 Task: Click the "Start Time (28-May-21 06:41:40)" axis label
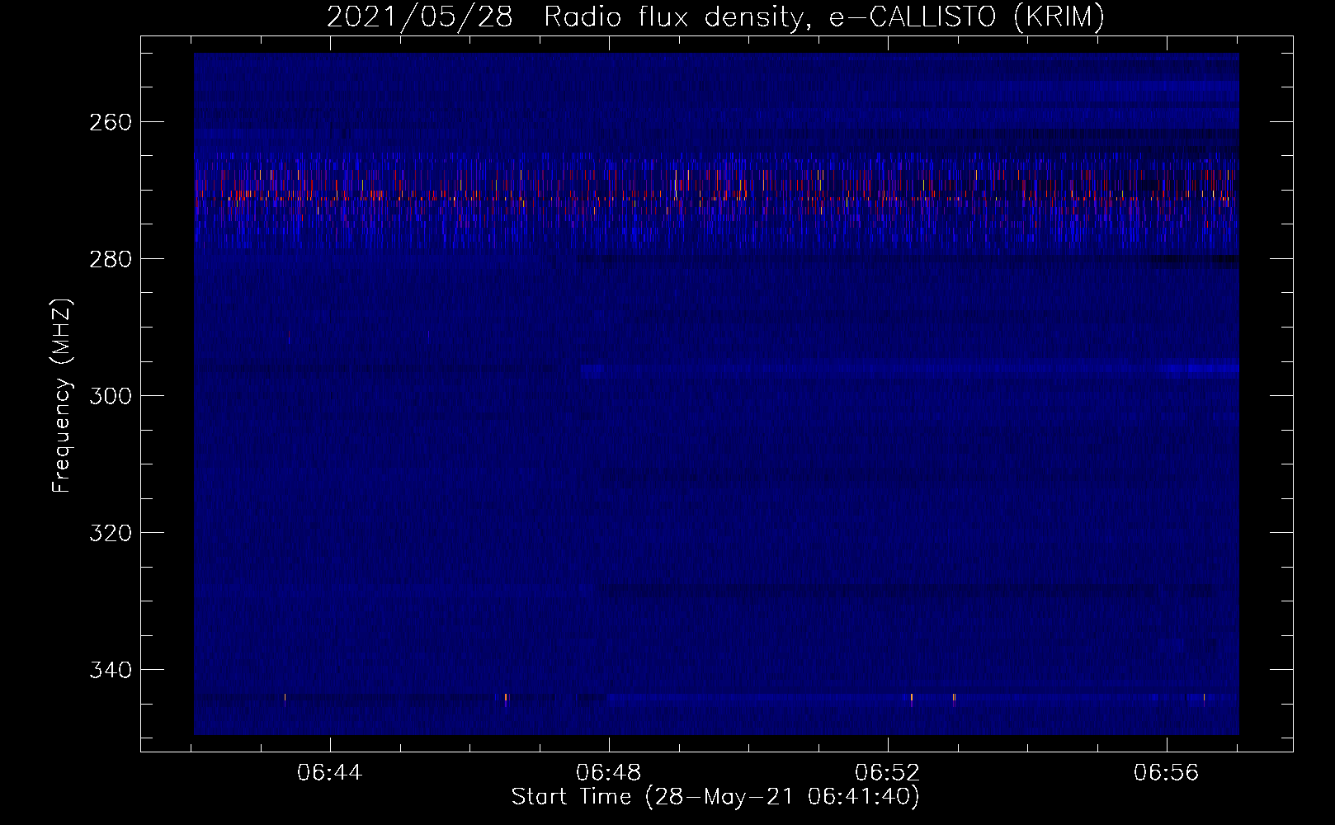[x=715, y=797]
